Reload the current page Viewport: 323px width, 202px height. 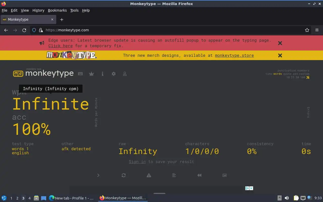(x=24, y=30)
